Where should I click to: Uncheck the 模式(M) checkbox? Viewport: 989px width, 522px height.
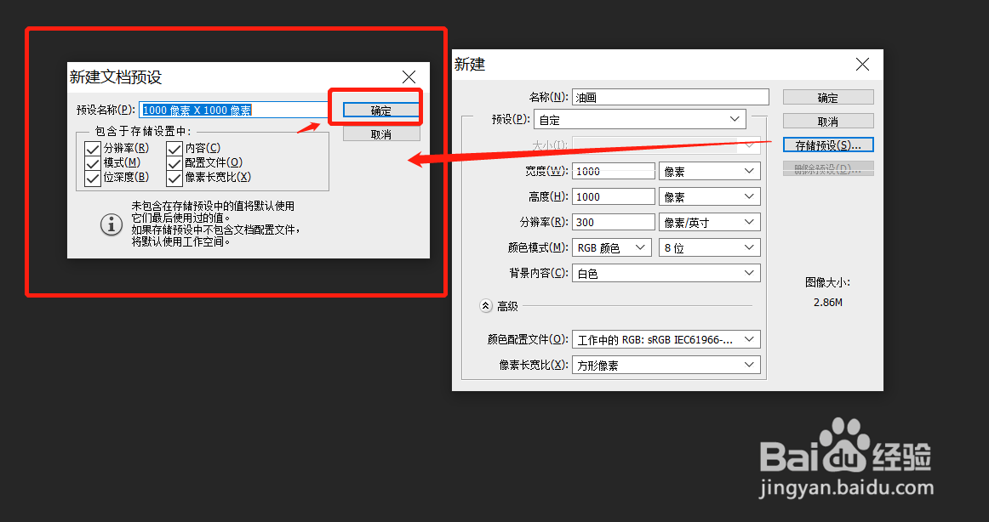[93, 163]
